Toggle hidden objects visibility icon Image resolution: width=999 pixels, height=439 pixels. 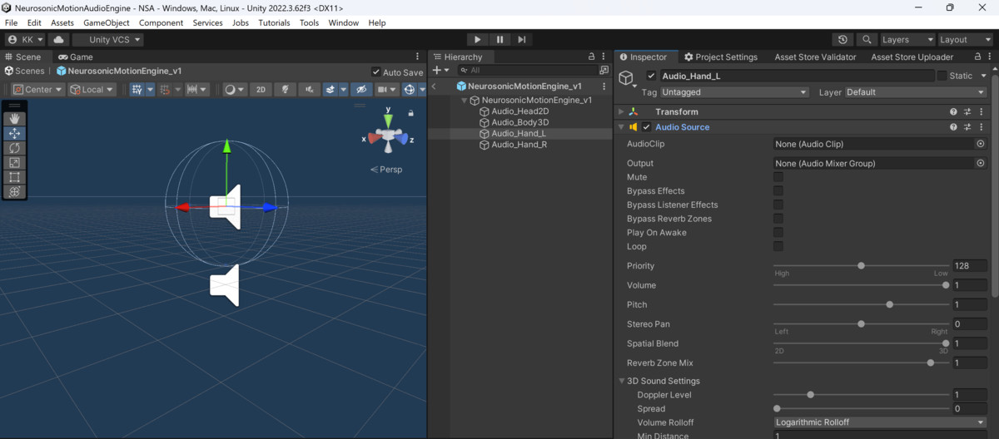coord(360,89)
